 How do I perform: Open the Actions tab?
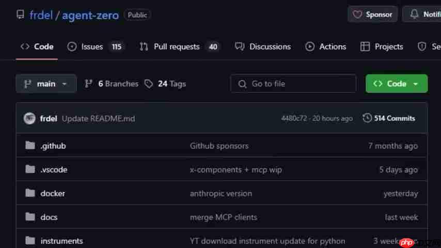tap(326, 47)
